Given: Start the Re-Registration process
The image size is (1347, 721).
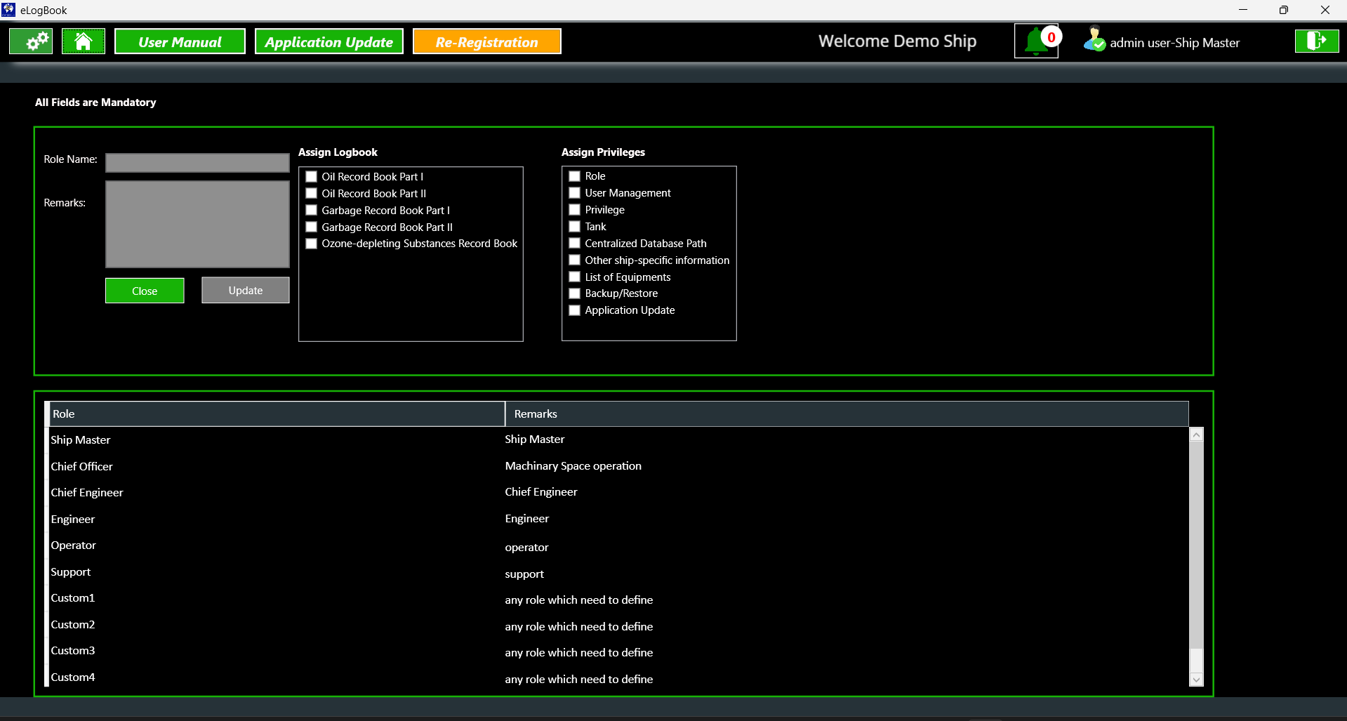Looking at the screenshot, I should pyautogui.click(x=486, y=41).
